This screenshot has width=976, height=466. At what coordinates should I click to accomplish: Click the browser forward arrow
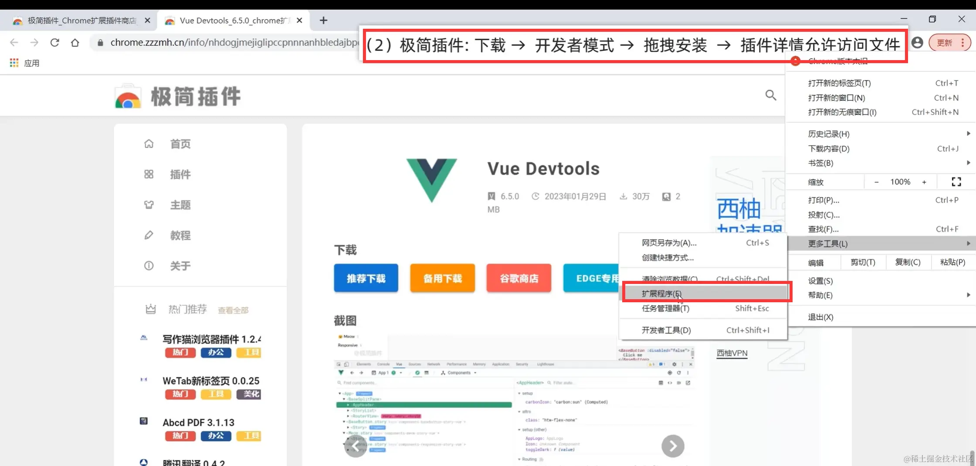tap(34, 42)
